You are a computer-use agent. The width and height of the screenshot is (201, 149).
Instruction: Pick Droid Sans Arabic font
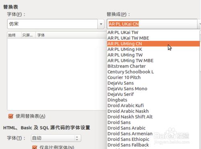(x=153, y=128)
